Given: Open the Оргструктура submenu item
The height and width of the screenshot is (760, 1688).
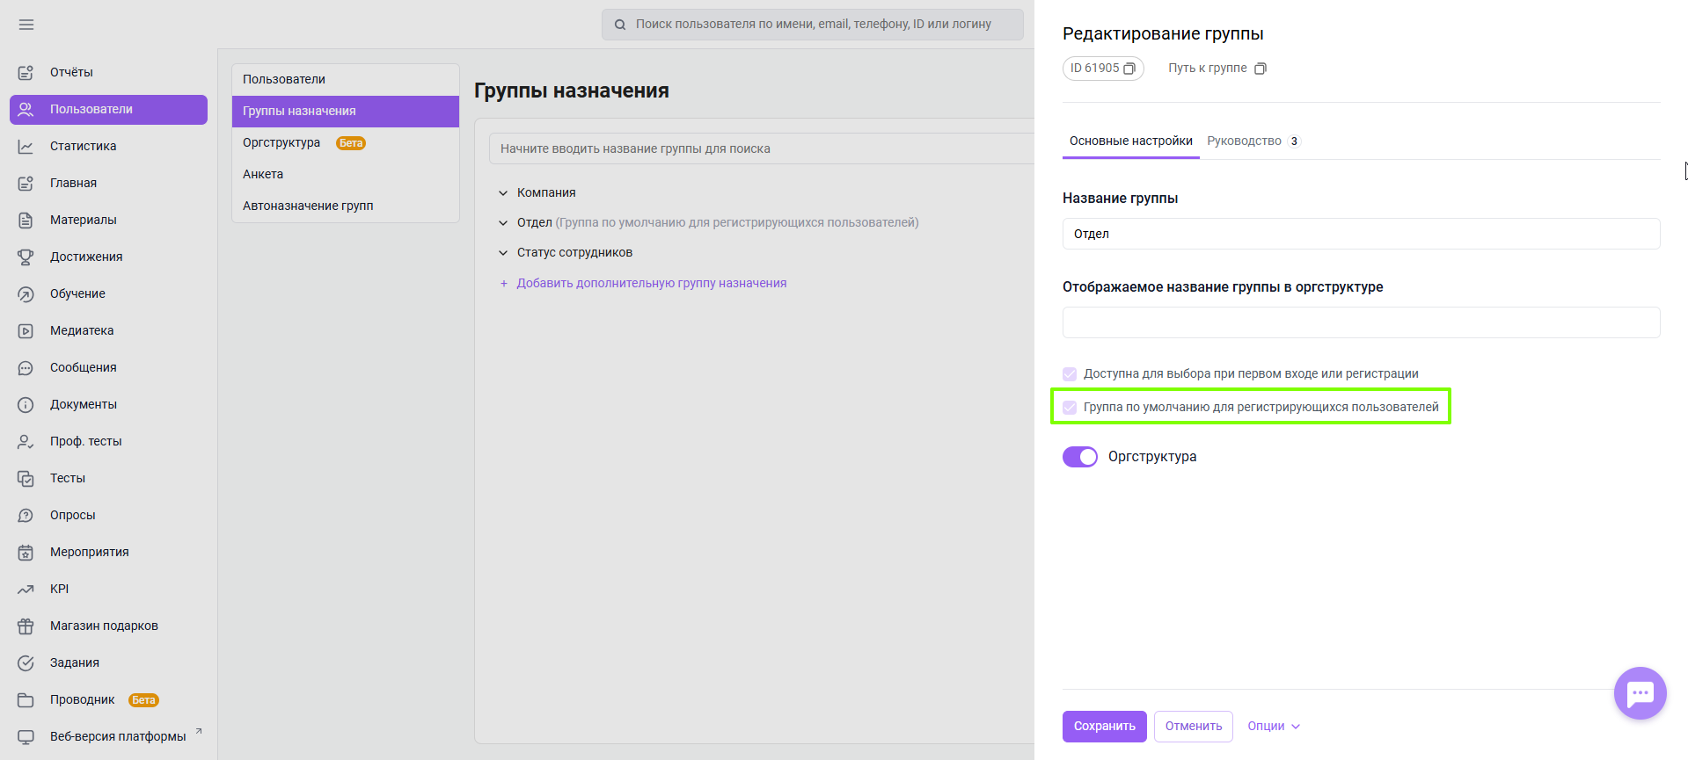Looking at the screenshot, I should pos(346,142).
